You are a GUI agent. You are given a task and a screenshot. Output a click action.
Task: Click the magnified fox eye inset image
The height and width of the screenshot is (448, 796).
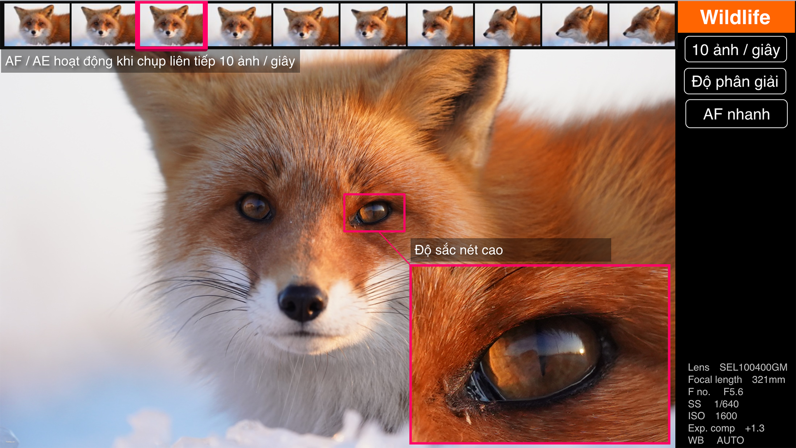pyautogui.click(x=540, y=354)
